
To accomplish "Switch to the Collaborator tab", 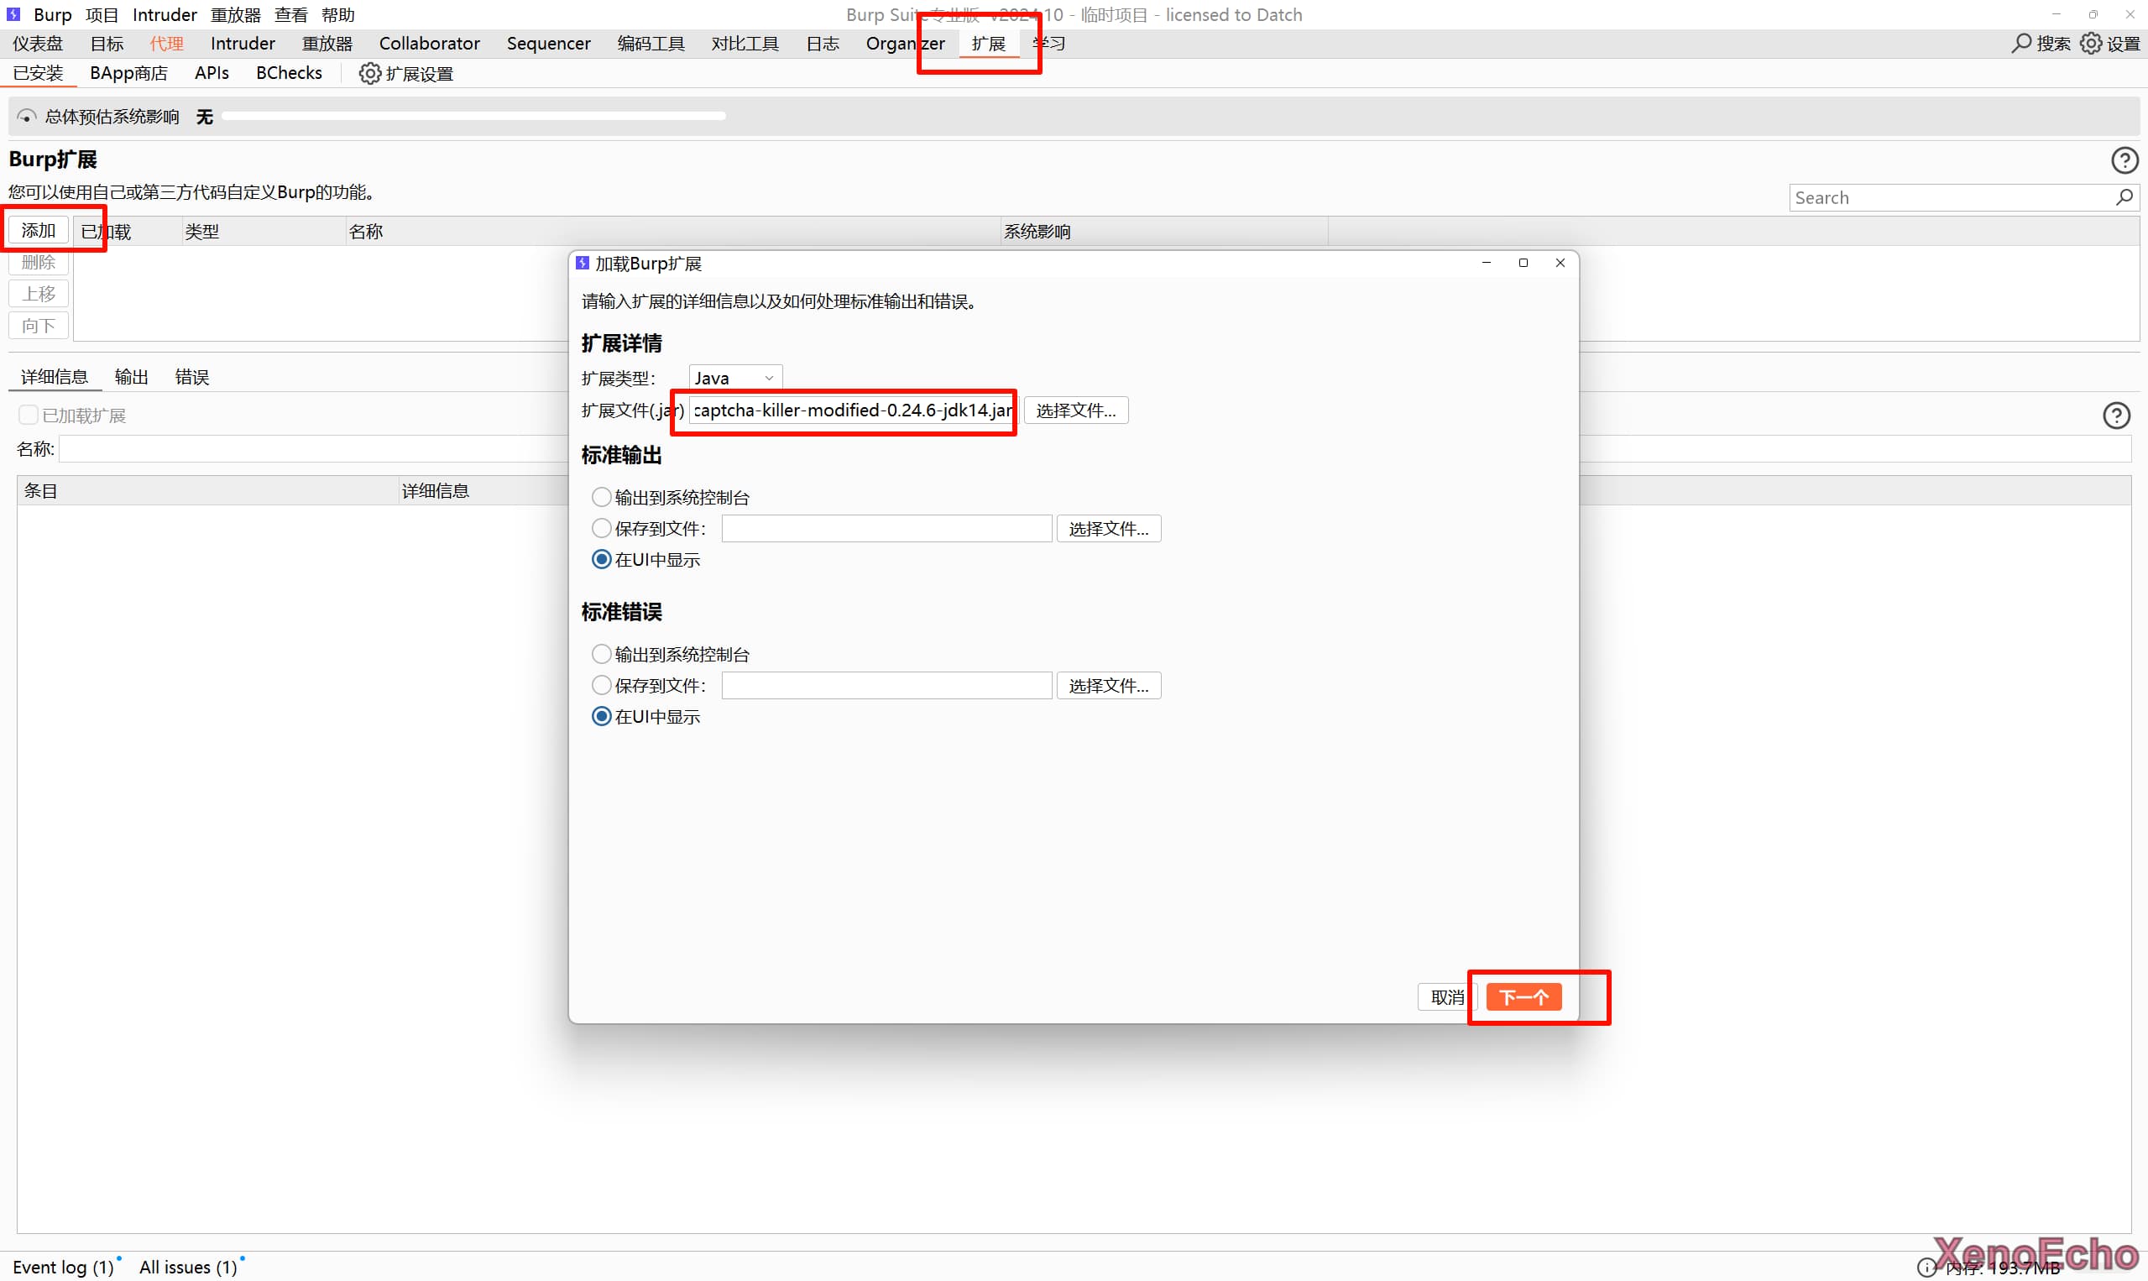I will coord(429,43).
